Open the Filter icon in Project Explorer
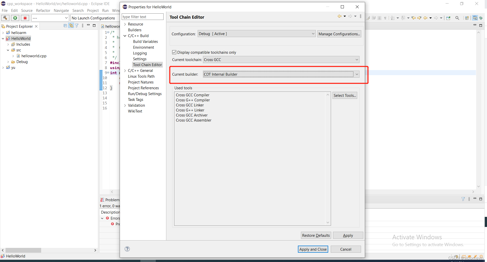 [76, 25]
